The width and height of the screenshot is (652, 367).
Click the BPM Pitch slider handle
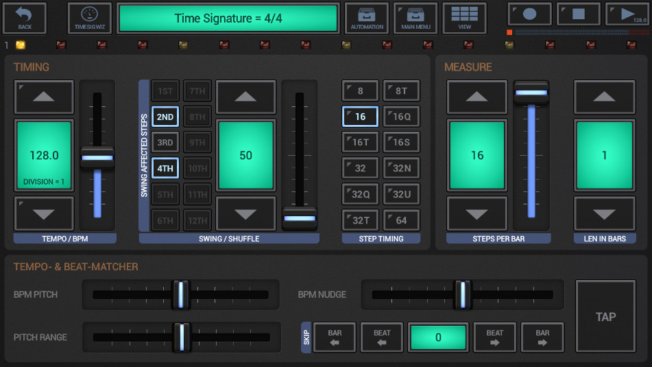coord(181,294)
